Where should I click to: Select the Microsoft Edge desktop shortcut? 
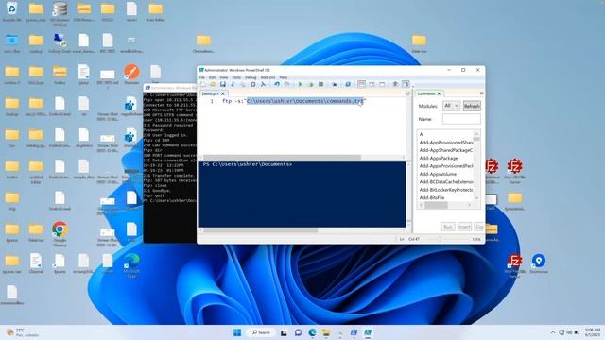pos(131,265)
